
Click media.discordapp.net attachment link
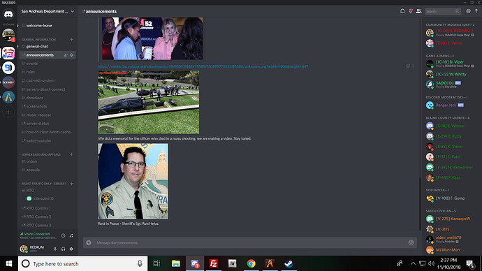(x=203, y=66)
